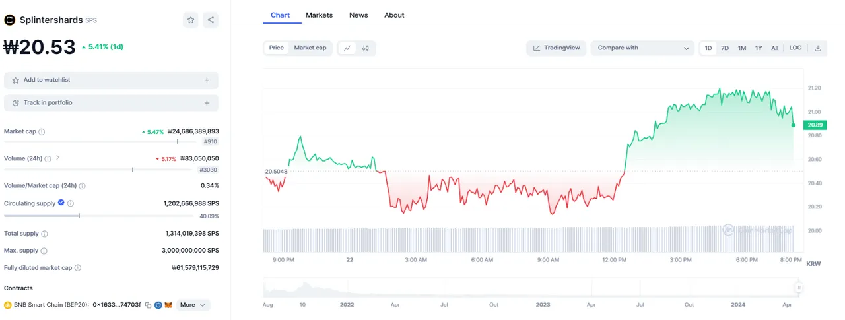
Task: Click the info icon beside Market cap
Action: click(42, 132)
